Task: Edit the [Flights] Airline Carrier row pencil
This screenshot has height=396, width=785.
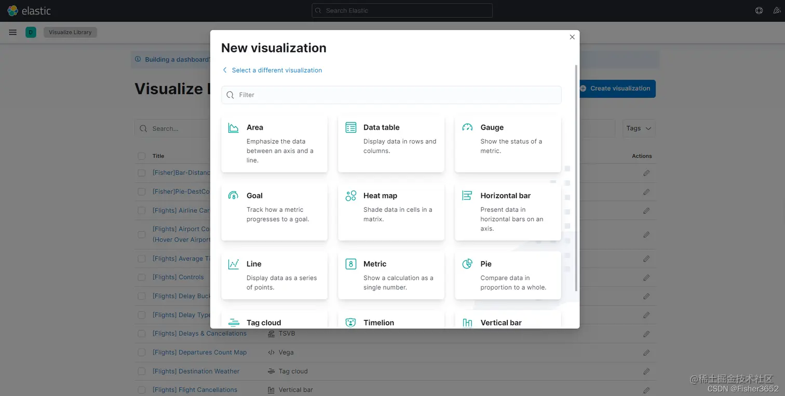Action: (x=646, y=211)
